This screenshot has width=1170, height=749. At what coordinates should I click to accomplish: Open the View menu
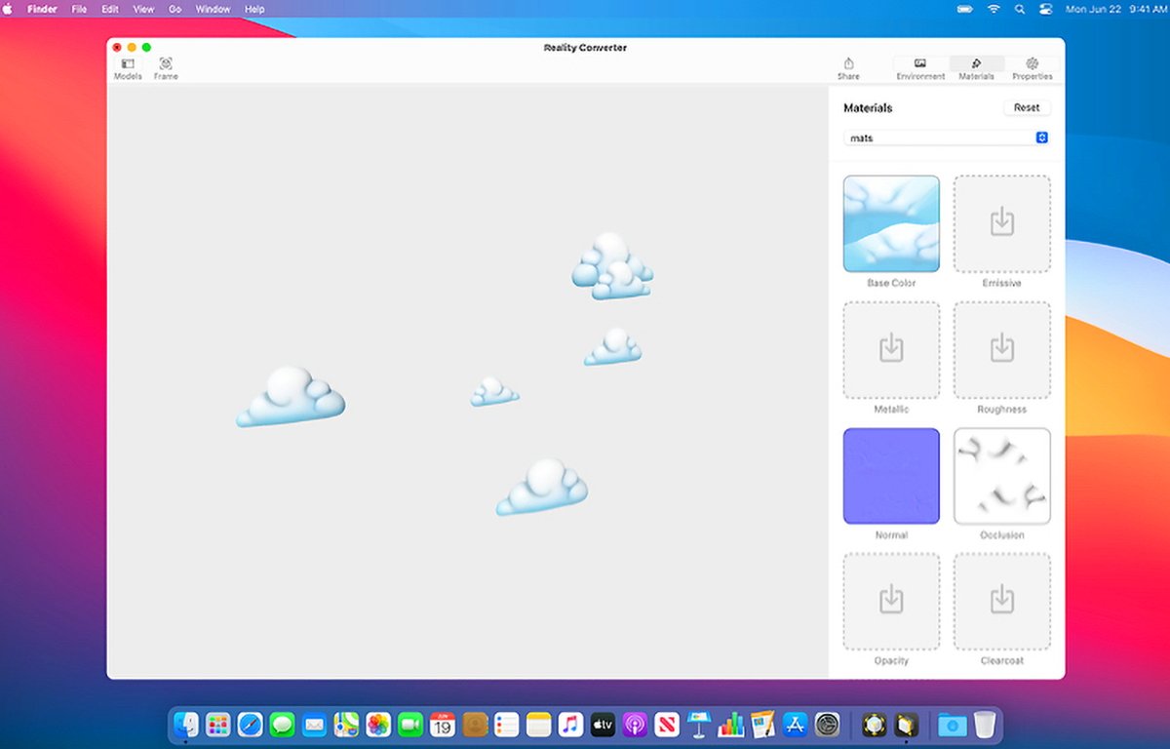pyautogui.click(x=143, y=9)
